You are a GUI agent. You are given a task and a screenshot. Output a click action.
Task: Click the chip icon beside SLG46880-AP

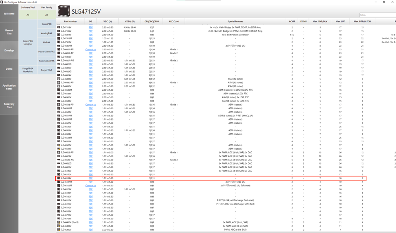tap(59, 82)
